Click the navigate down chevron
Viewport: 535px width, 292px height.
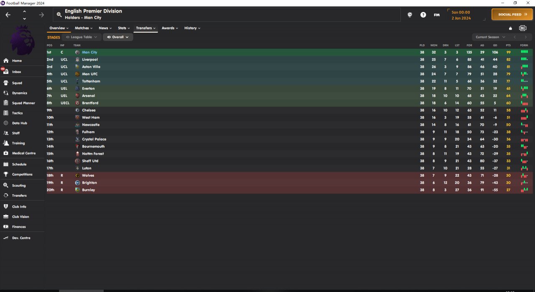pyautogui.click(x=24, y=18)
